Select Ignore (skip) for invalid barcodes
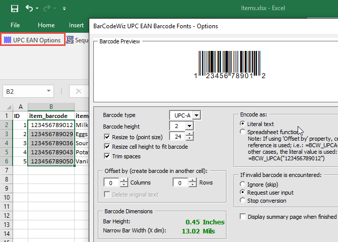Viewport: 338px width, 242px height. click(x=243, y=184)
